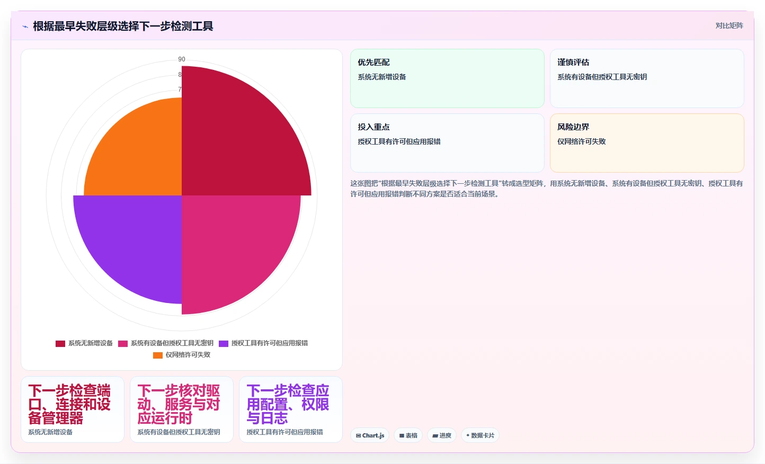The height and width of the screenshot is (464, 765).
Task: Click the axis tick label 90
Action: (x=182, y=59)
